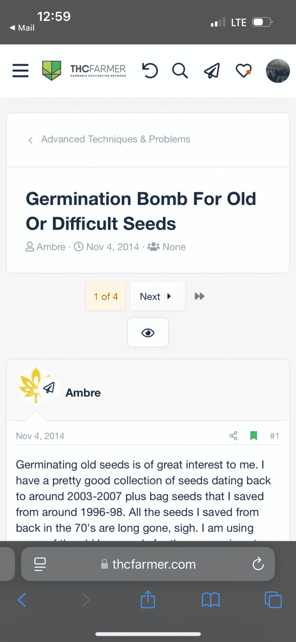This screenshot has width=296, height=642.
Task: Tap the thcfarmer.com address bar
Action: pos(148,564)
